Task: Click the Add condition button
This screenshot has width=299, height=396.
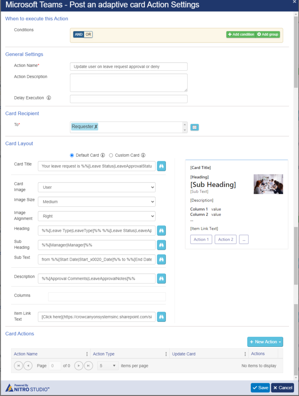Action: (241, 34)
